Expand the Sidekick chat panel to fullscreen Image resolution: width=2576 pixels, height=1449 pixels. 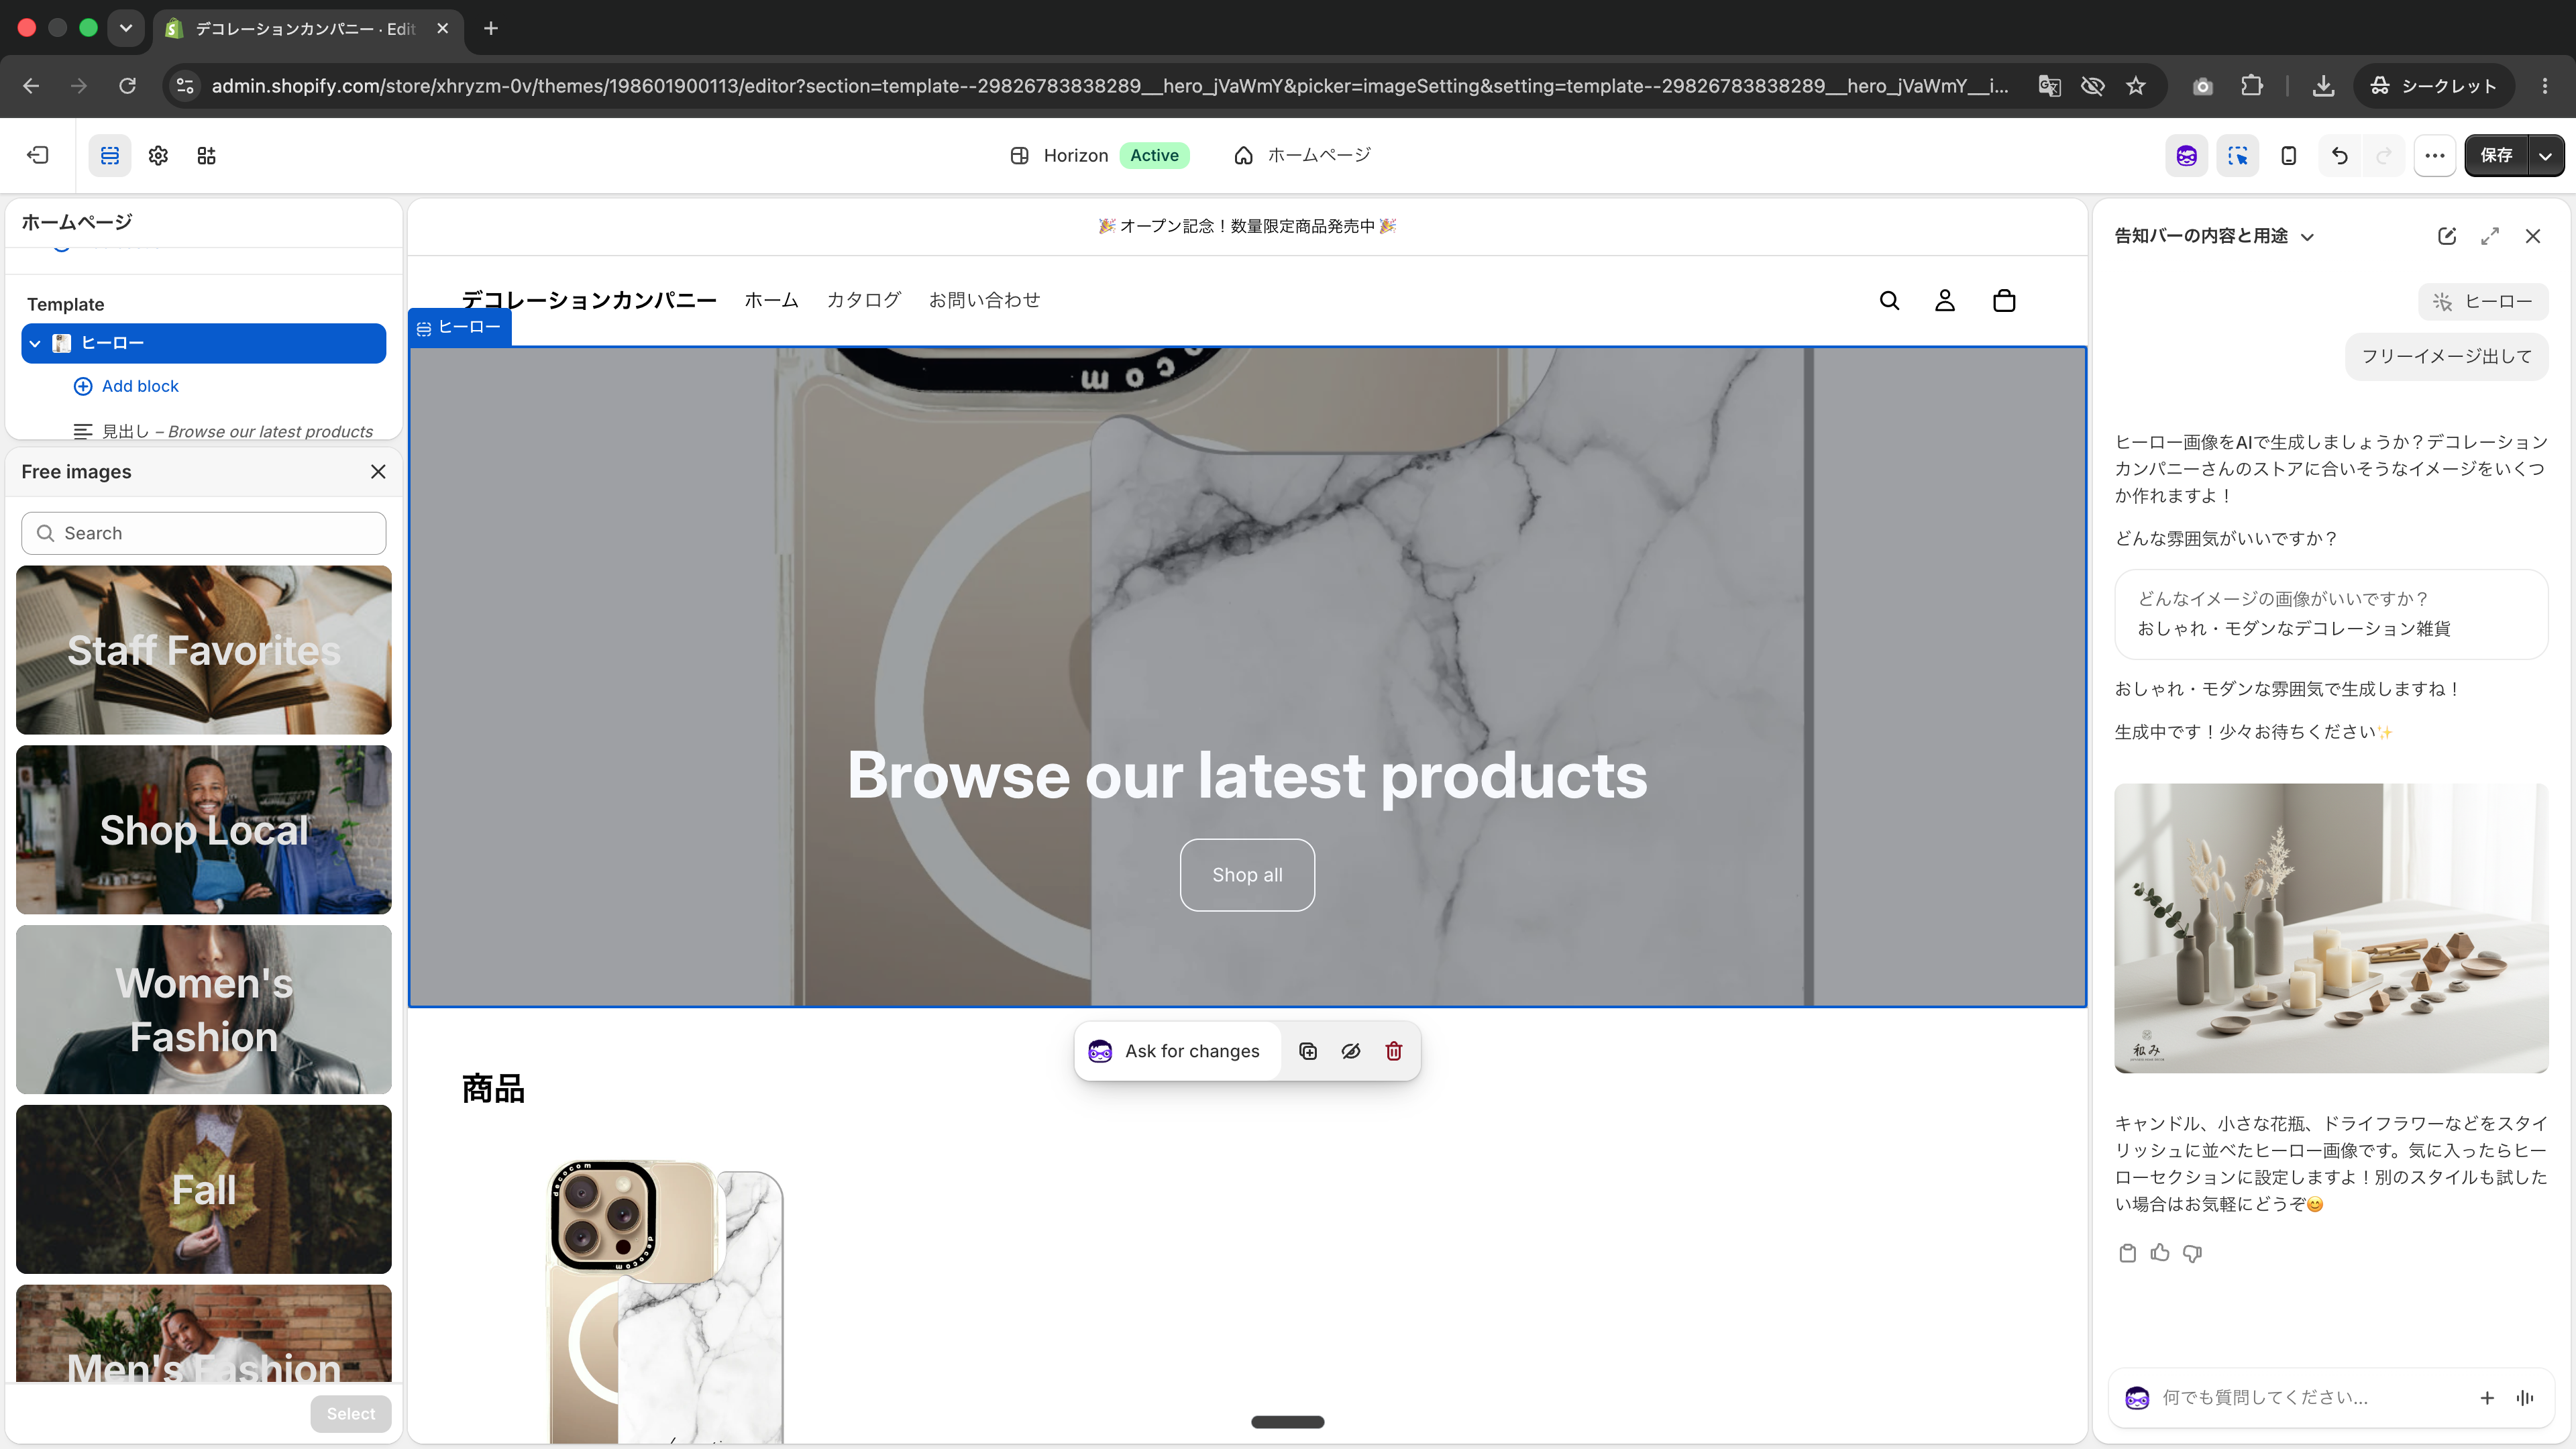[x=2490, y=236]
